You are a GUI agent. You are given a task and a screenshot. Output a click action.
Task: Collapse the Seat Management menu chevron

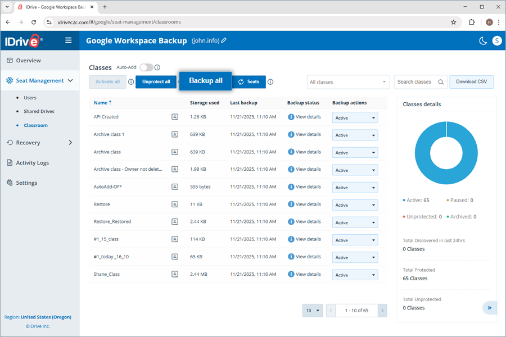(70, 80)
